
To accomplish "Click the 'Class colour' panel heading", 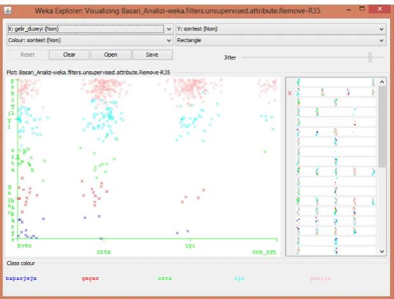I will tap(21, 263).
